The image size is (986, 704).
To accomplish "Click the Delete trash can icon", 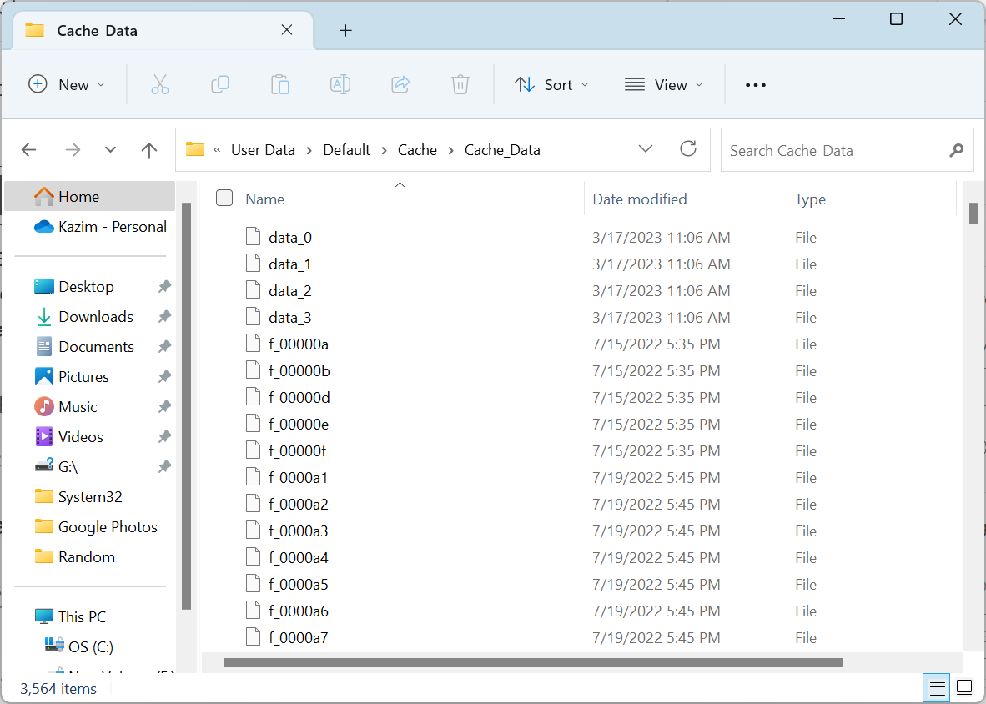I will pos(460,84).
